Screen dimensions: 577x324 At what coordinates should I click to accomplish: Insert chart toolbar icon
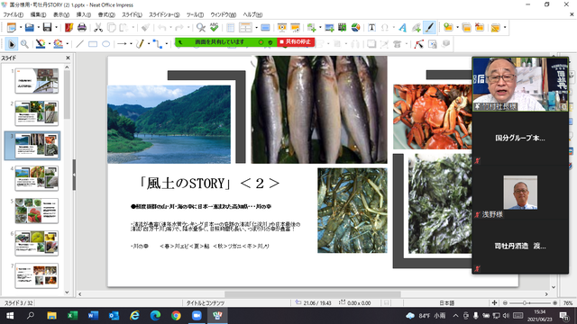[x=355, y=28]
